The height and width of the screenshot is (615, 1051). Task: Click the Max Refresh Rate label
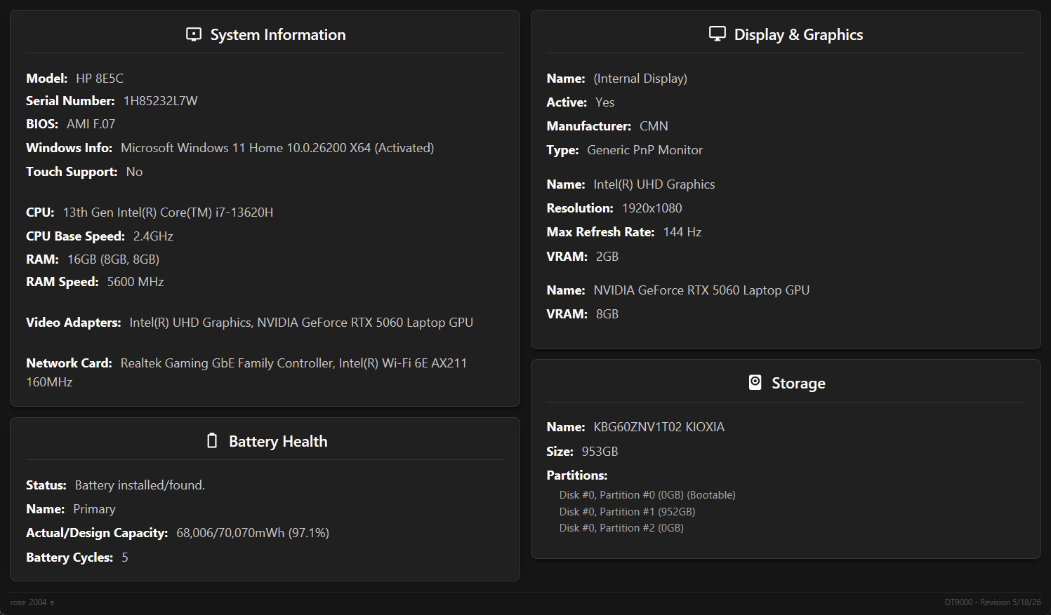(600, 232)
